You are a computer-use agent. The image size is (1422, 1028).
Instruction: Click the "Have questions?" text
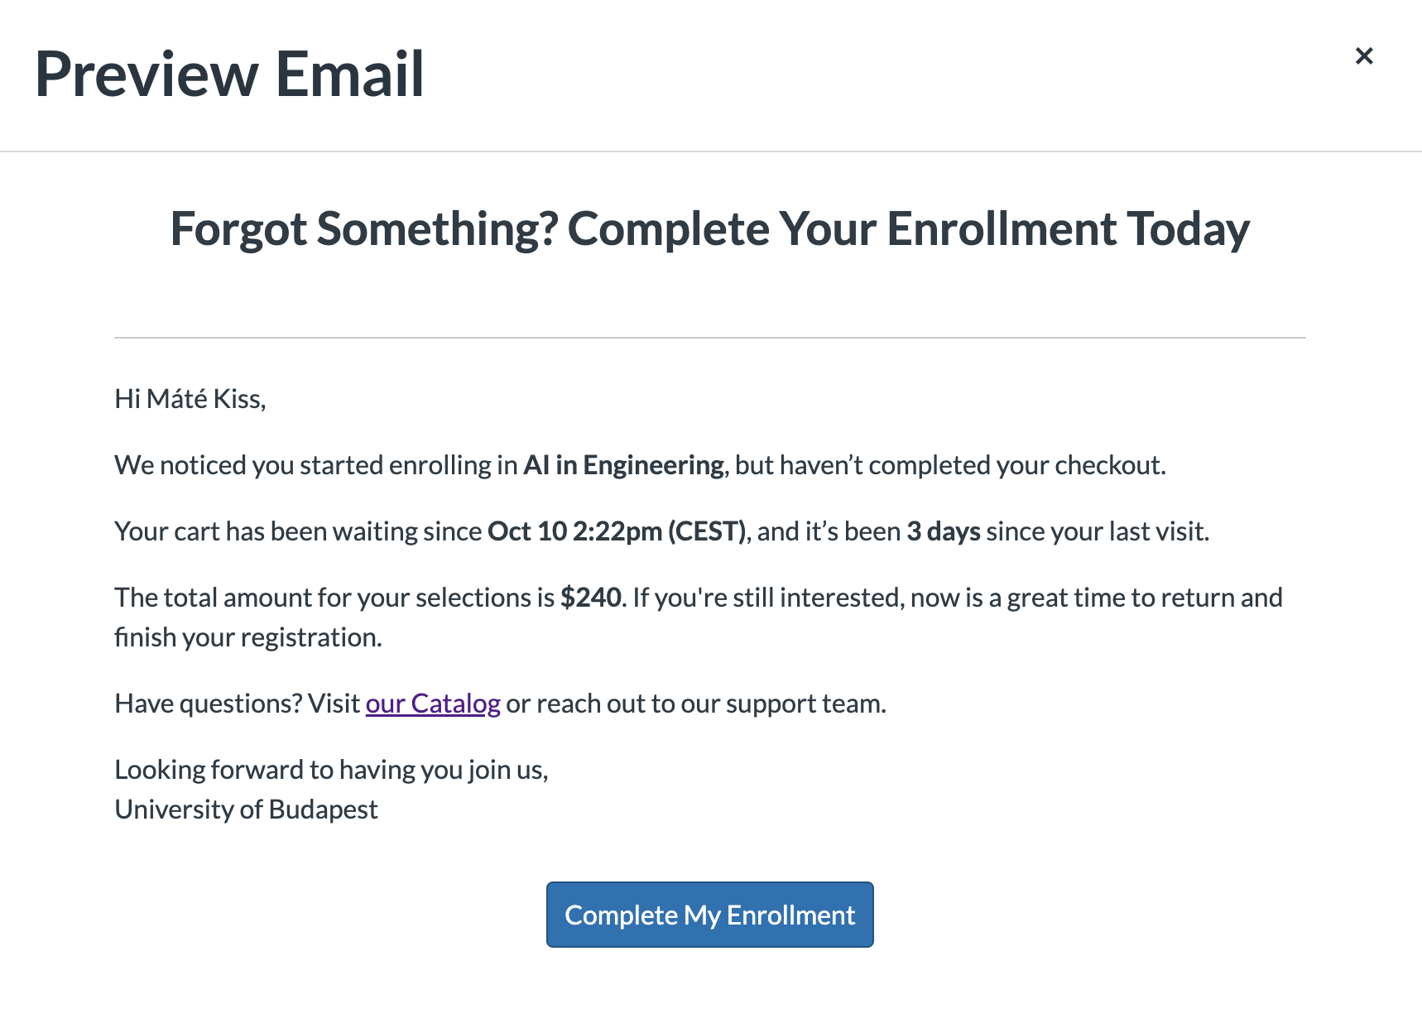click(209, 704)
